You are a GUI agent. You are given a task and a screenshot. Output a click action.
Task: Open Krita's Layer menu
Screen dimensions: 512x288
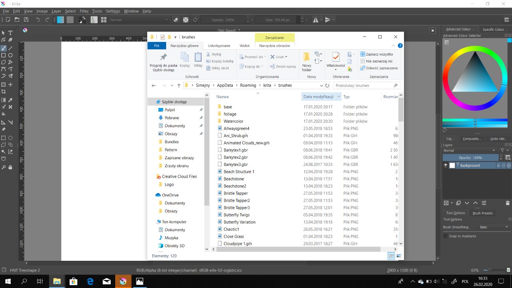[56, 11]
